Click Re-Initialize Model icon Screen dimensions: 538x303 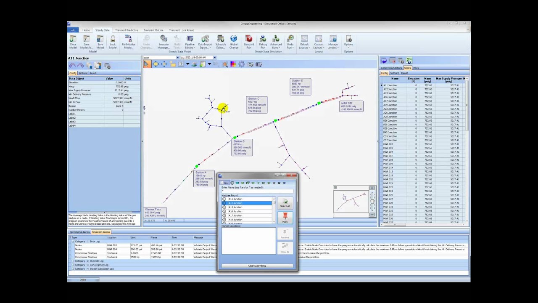[129, 39]
